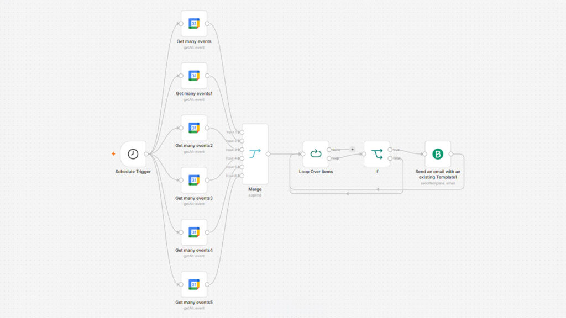Click the Get many events3 label
Viewport: 566px width, 318px height.
click(194, 198)
